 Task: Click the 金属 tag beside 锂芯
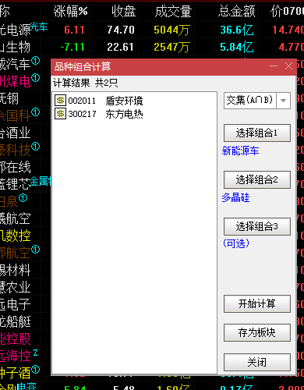40,181
